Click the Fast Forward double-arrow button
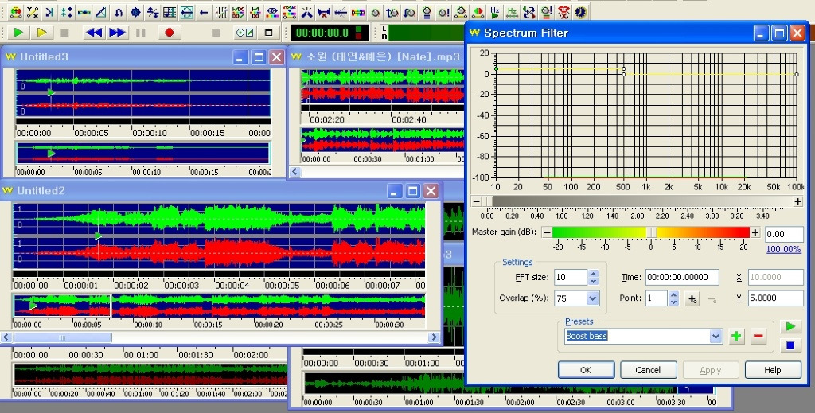Image resolution: width=815 pixels, height=413 pixels. point(118,33)
